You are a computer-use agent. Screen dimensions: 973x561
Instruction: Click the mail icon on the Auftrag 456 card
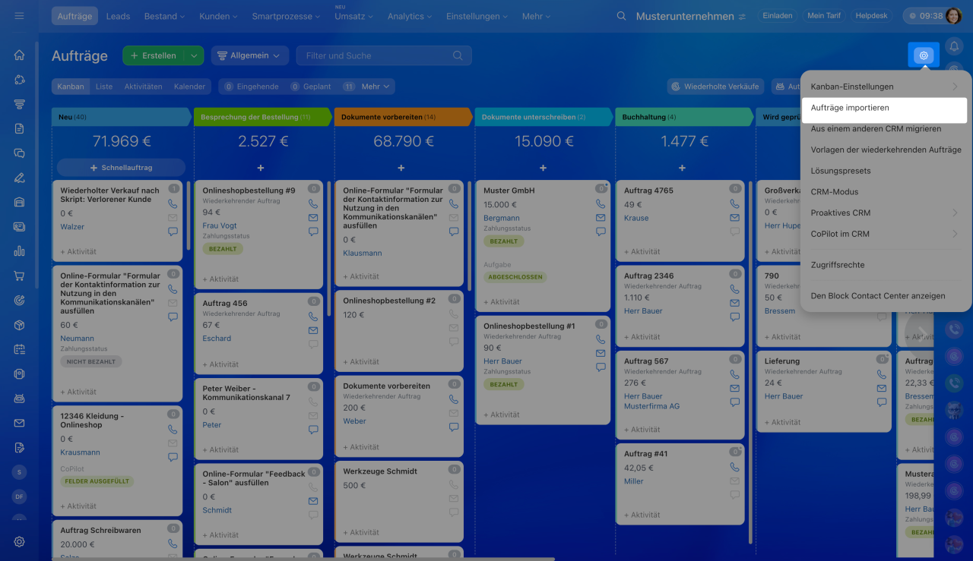click(313, 330)
